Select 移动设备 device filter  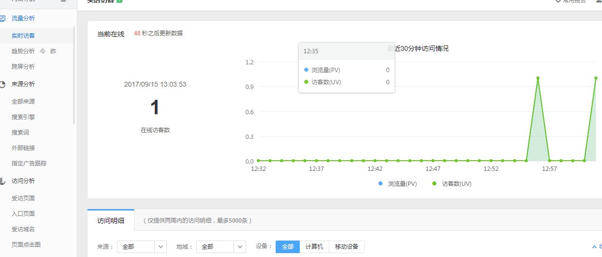(346, 247)
